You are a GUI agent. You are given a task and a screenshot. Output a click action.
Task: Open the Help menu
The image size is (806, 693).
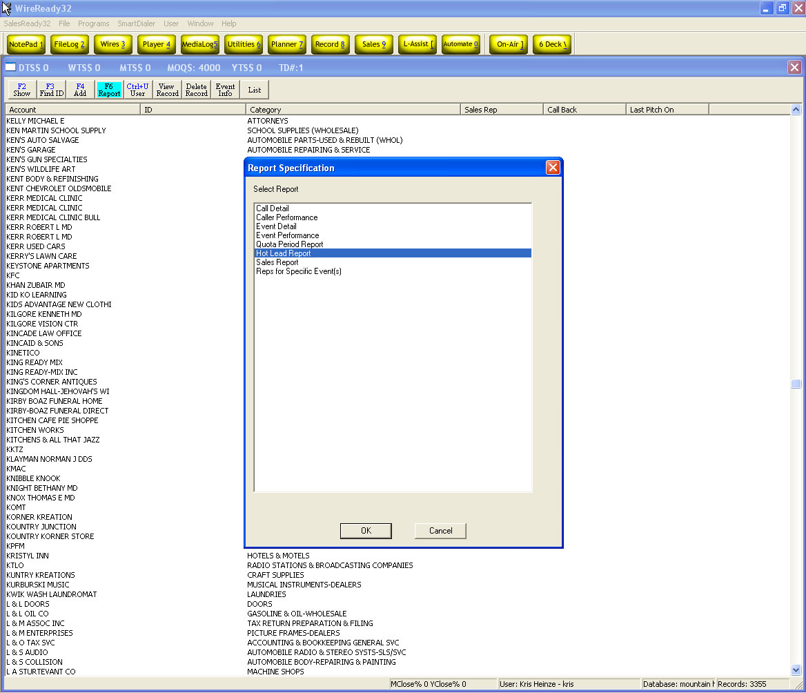coord(228,23)
